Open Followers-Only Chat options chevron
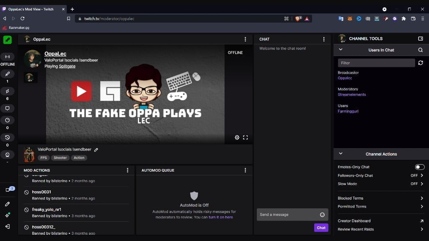This screenshot has width=429, height=241. [x=421, y=175]
